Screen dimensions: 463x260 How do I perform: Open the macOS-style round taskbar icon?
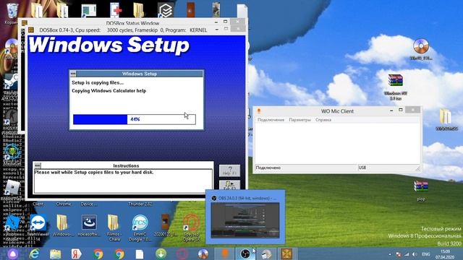pos(203,253)
